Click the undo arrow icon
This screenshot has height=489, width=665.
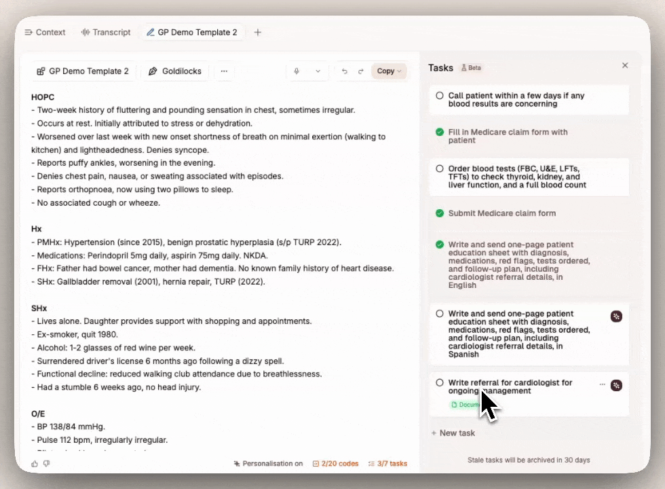tap(345, 71)
